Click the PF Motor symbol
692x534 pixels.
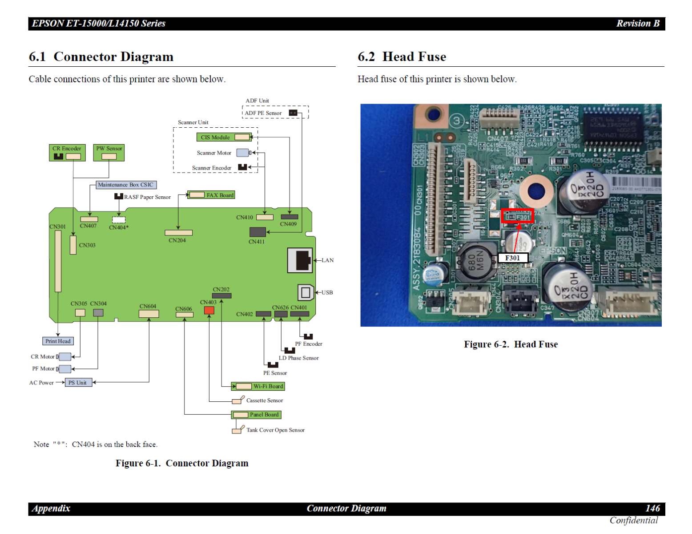pyautogui.click(x=65, y=368)
